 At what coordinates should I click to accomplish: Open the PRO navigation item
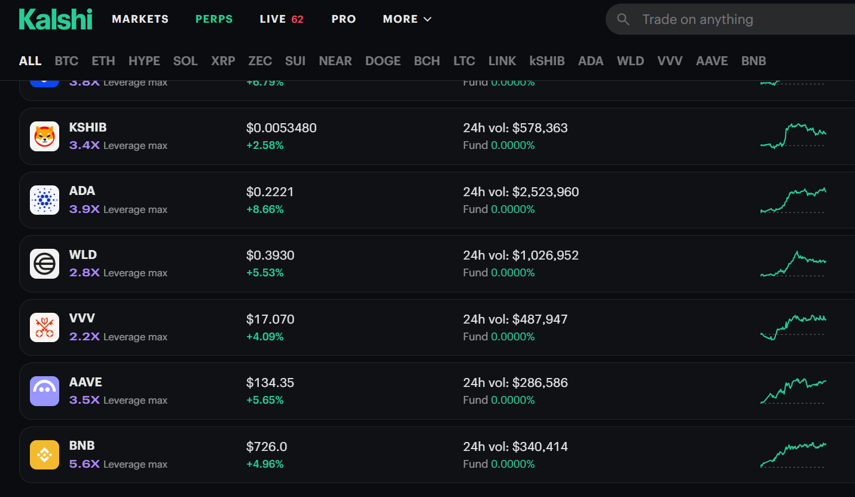344,19
